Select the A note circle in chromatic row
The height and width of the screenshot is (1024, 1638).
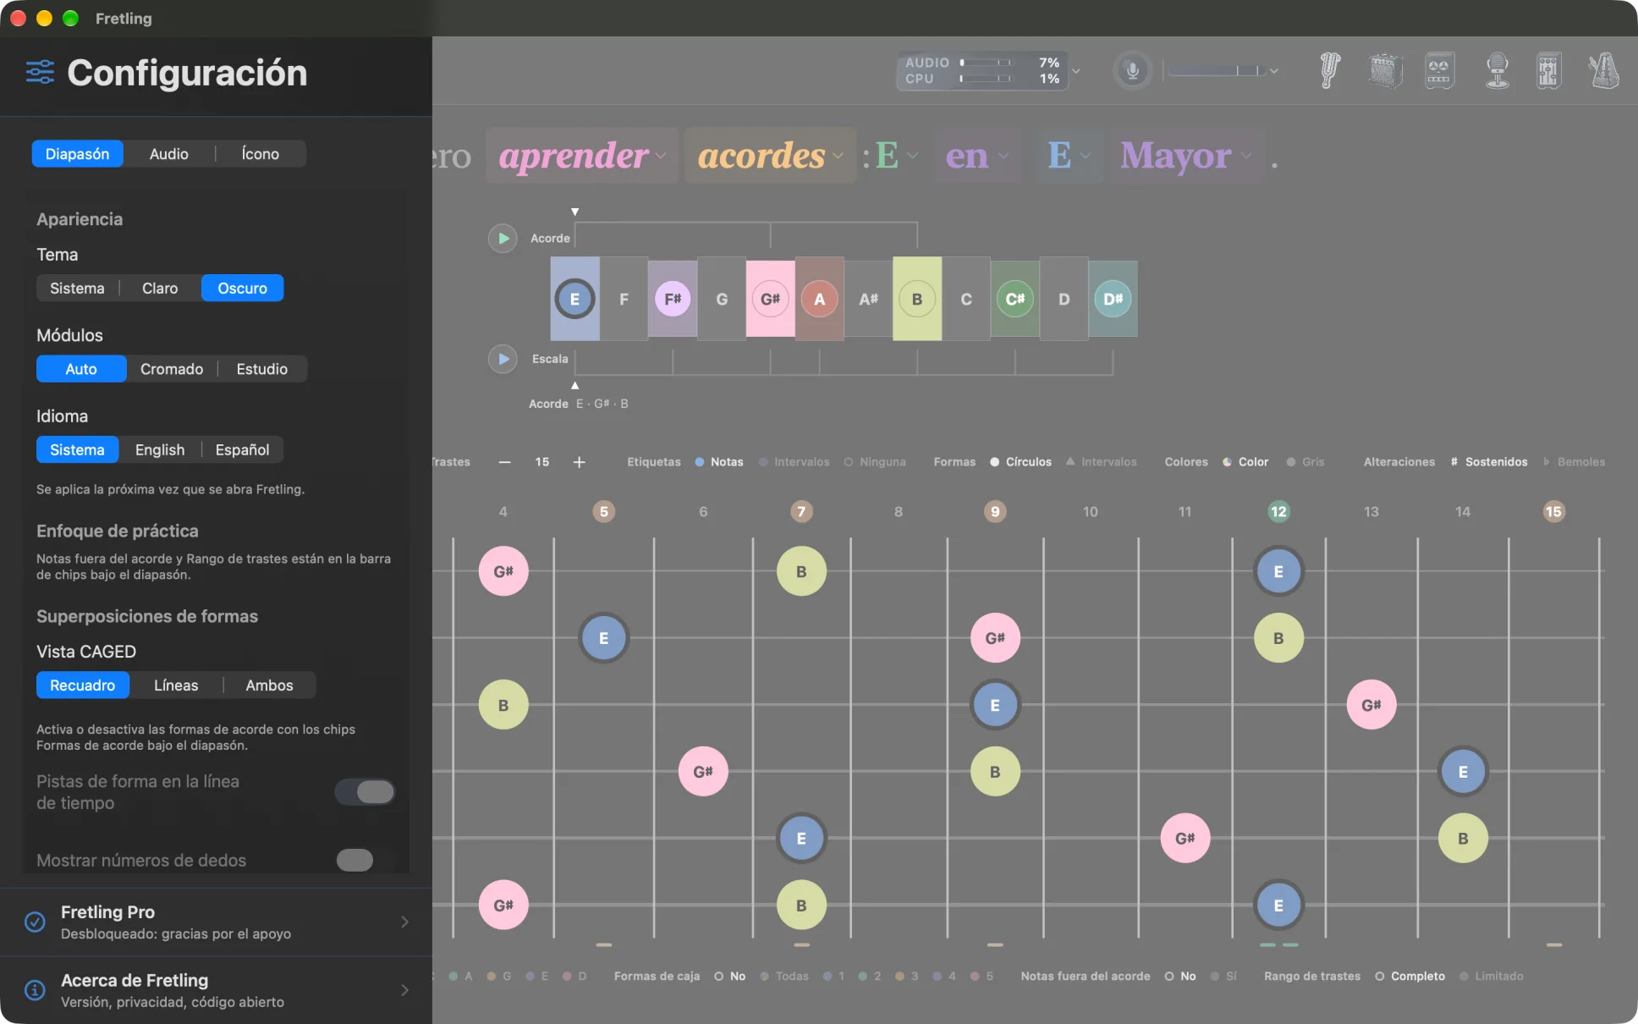[x=819, y=299]
